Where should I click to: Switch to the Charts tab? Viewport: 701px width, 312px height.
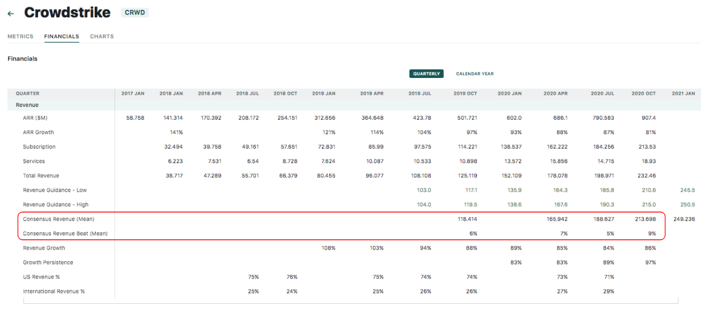pyautogui.click(x=102, y=36)
